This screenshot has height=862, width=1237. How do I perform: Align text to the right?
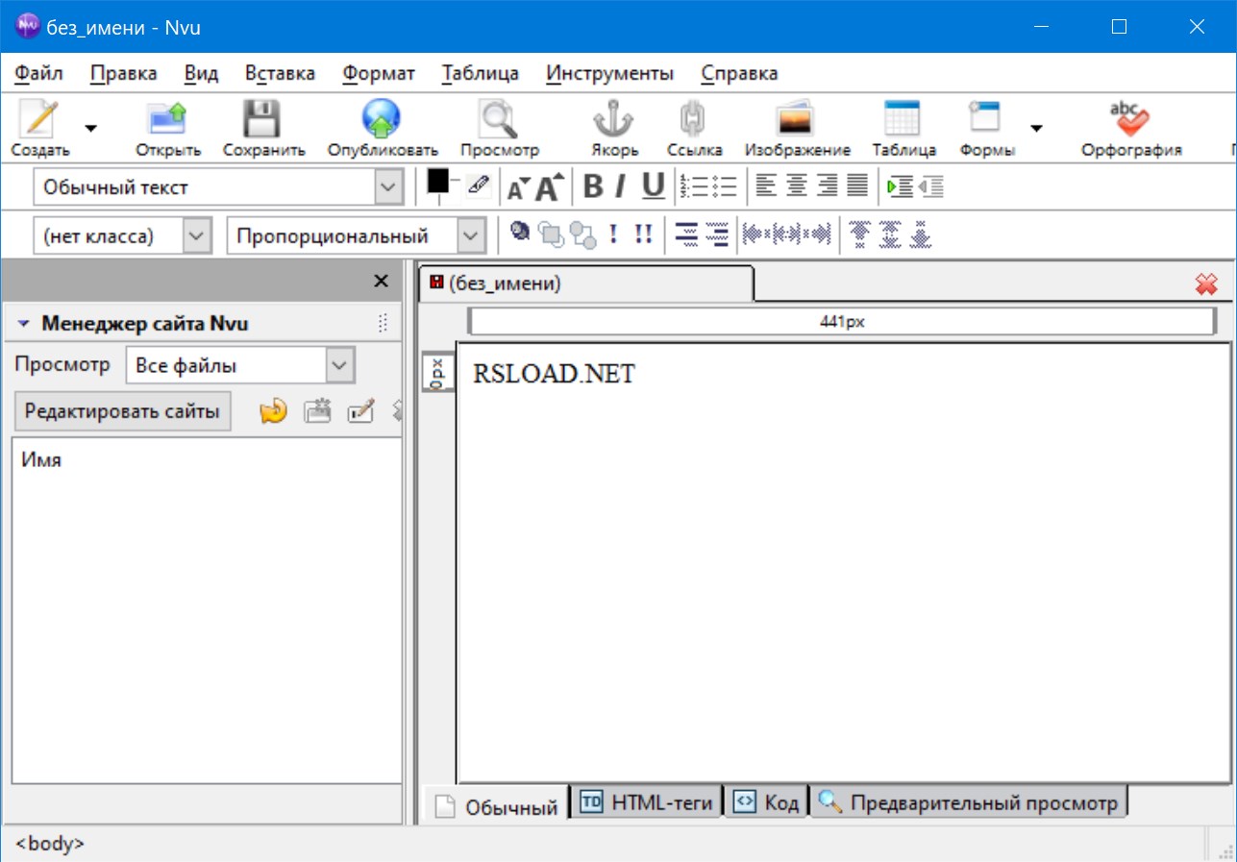(x=828, y=185)
